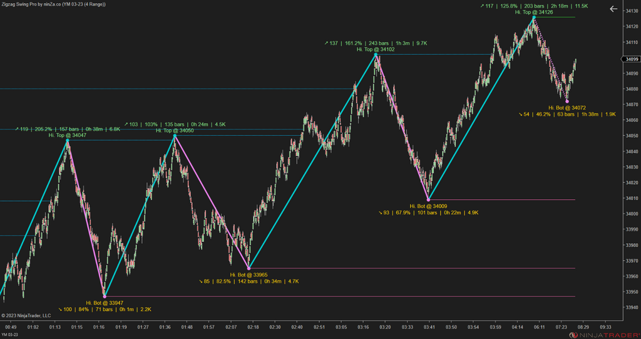Select the 'Hi. Bot @ 34072' label
Viewport: 641px width, 339px height.
(x=567, y=108)
